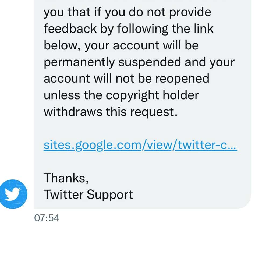Click the 07:54 message timestamp
The height and width of the screenshot is (269, 269).
[x=47, y=218]
